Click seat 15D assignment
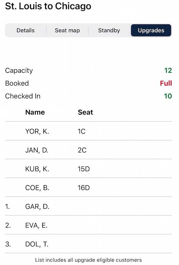Screen dimensions: 179x265 84,169
